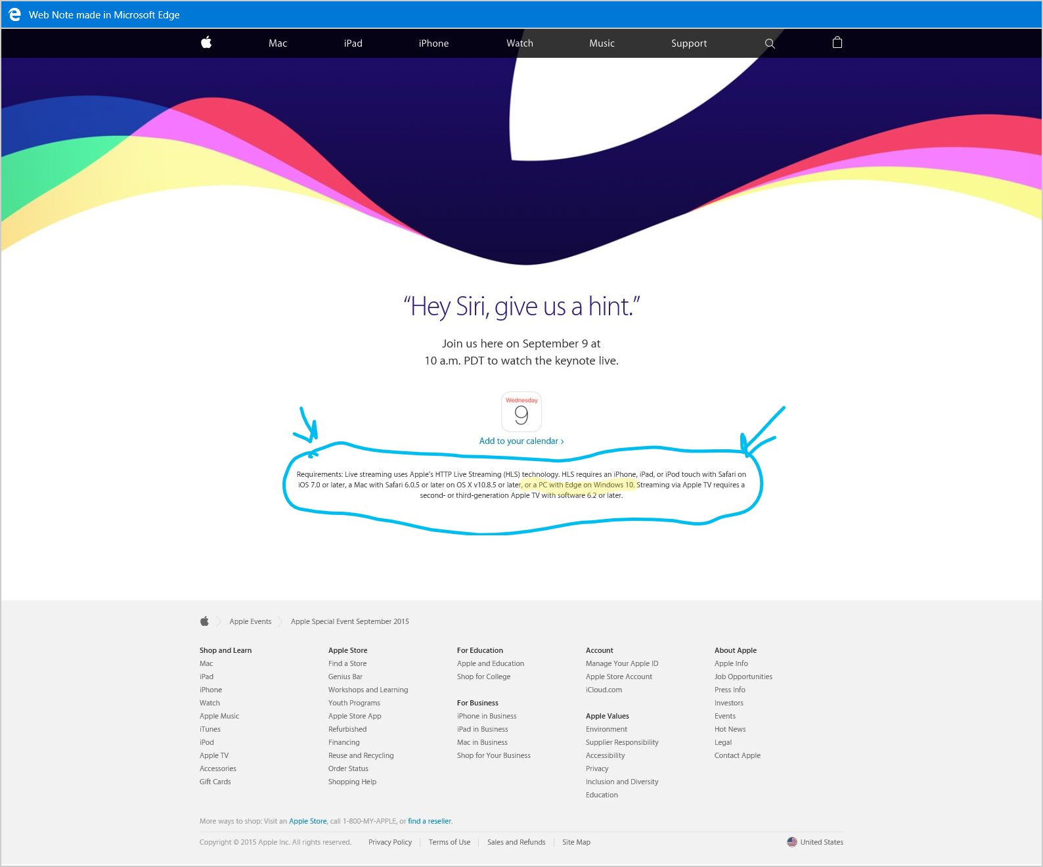Click Refurbished footer link
The height and width of the screenshot is (867, 1043).
[x=347, y=729]
